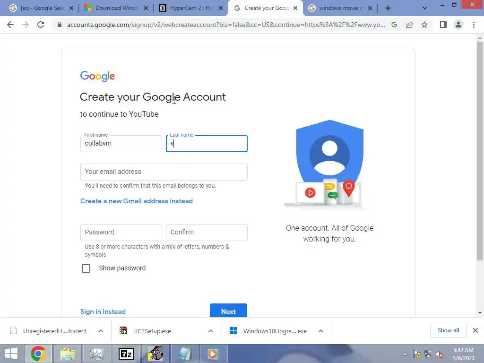Click the Chrome taskbar icon
The image size is (484, 363).
38,354
